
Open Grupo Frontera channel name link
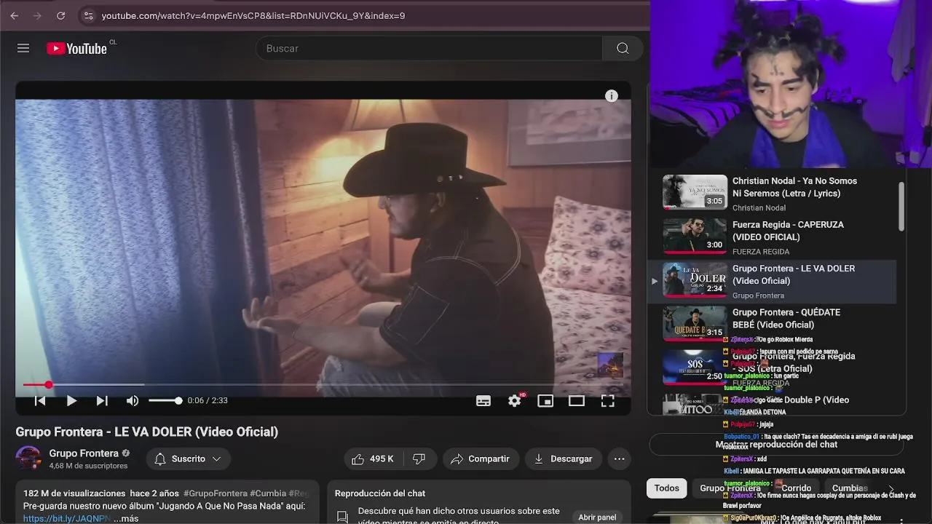pyautogui.click(x=84, y=453)
